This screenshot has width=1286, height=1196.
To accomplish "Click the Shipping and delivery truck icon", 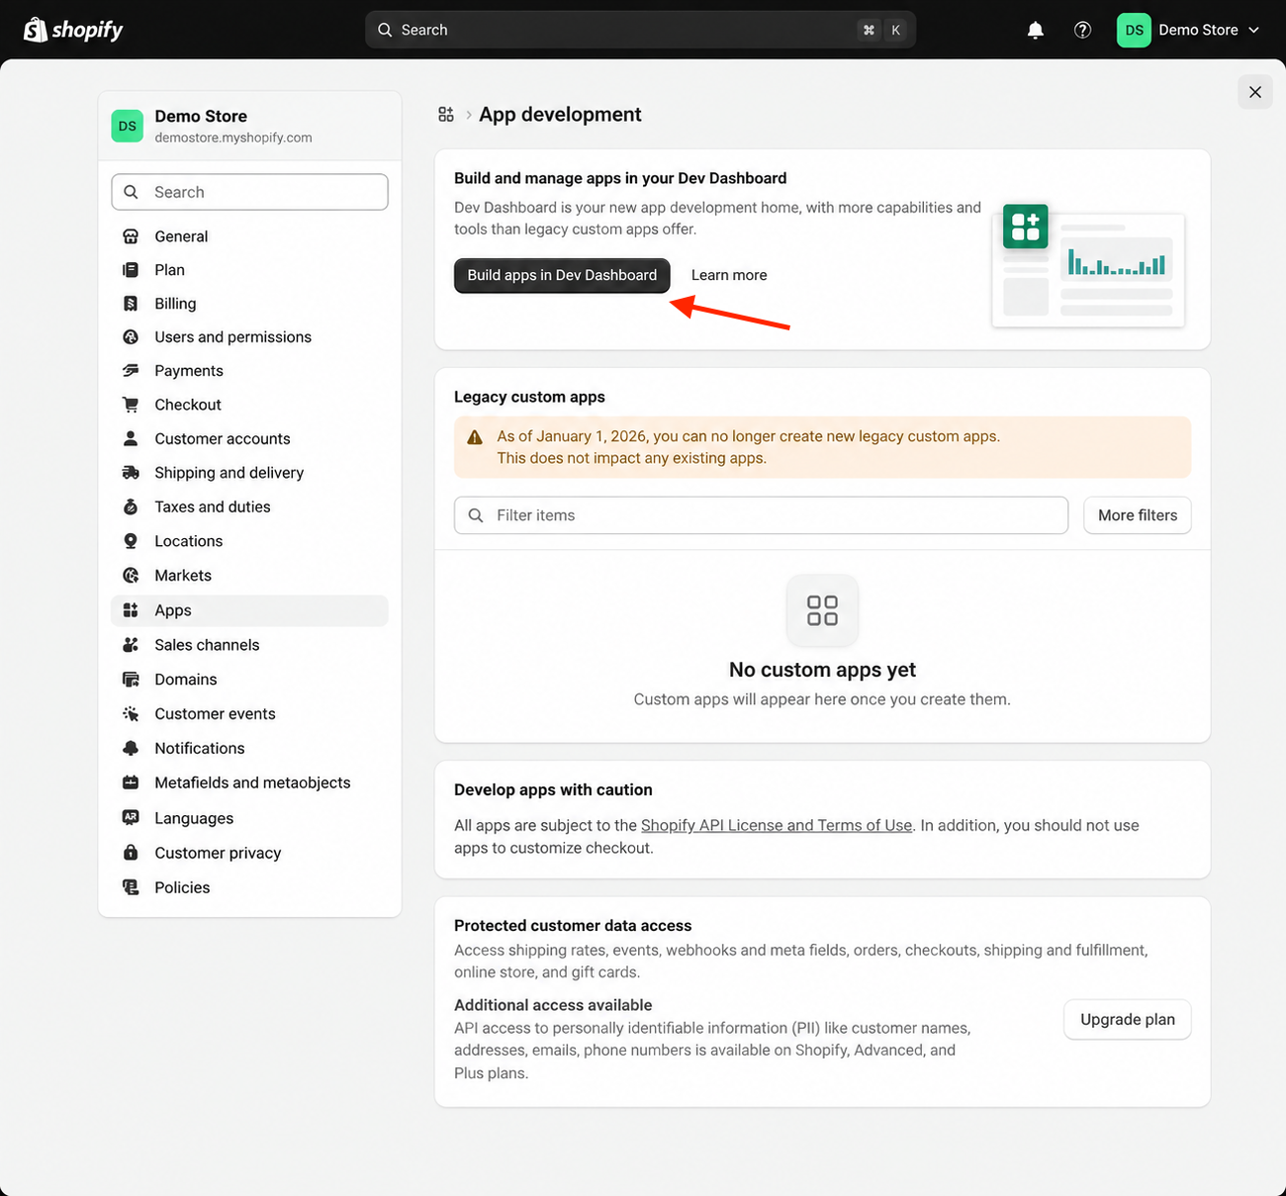I will pyautogui.click(x=131, y=473).
